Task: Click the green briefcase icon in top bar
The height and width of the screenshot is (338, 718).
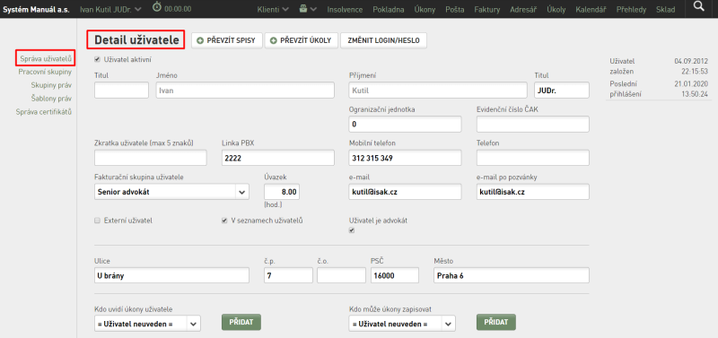Action: pyautogui.click(x=302, y=9)
